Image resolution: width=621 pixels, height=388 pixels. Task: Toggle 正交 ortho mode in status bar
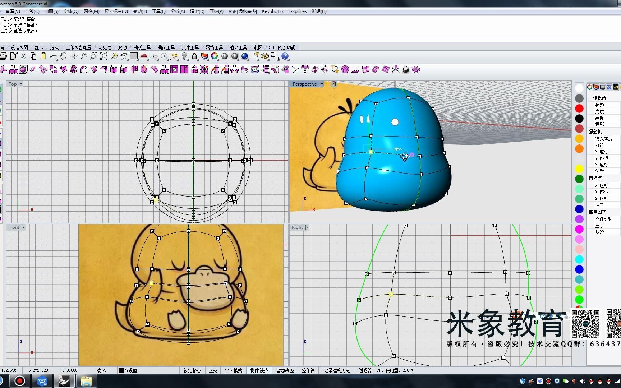coord(213,370)
